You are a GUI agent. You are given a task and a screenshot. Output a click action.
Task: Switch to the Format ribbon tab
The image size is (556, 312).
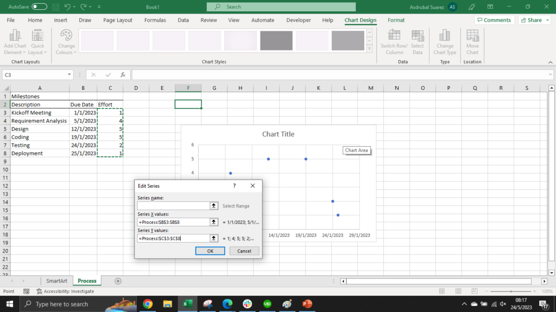(396, 20)
